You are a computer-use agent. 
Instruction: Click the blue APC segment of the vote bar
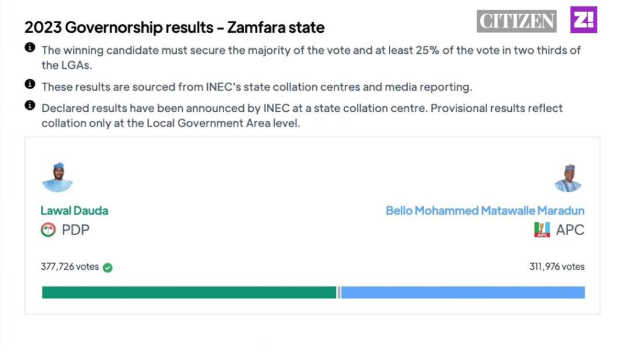(463, 292)
